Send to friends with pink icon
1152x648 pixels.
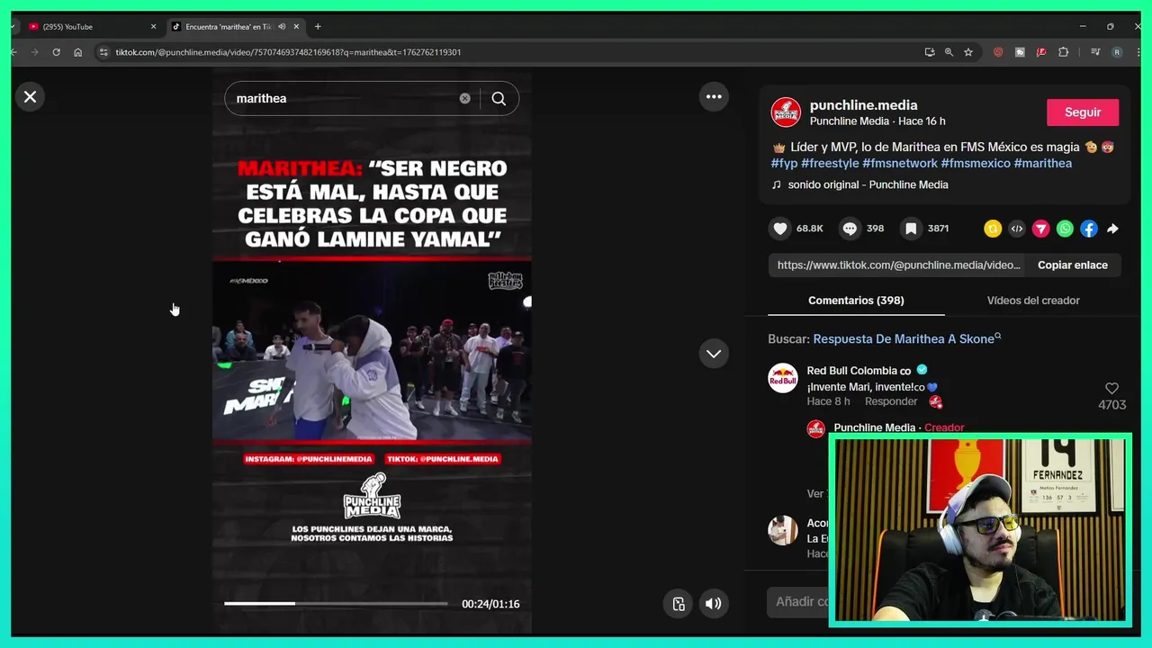[x=1040, y=229]
